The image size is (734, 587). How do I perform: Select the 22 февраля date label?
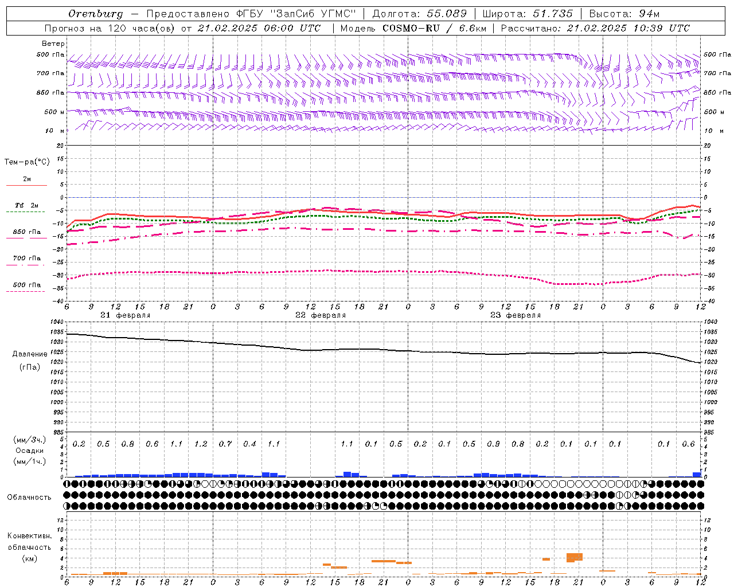click(321, 315)
